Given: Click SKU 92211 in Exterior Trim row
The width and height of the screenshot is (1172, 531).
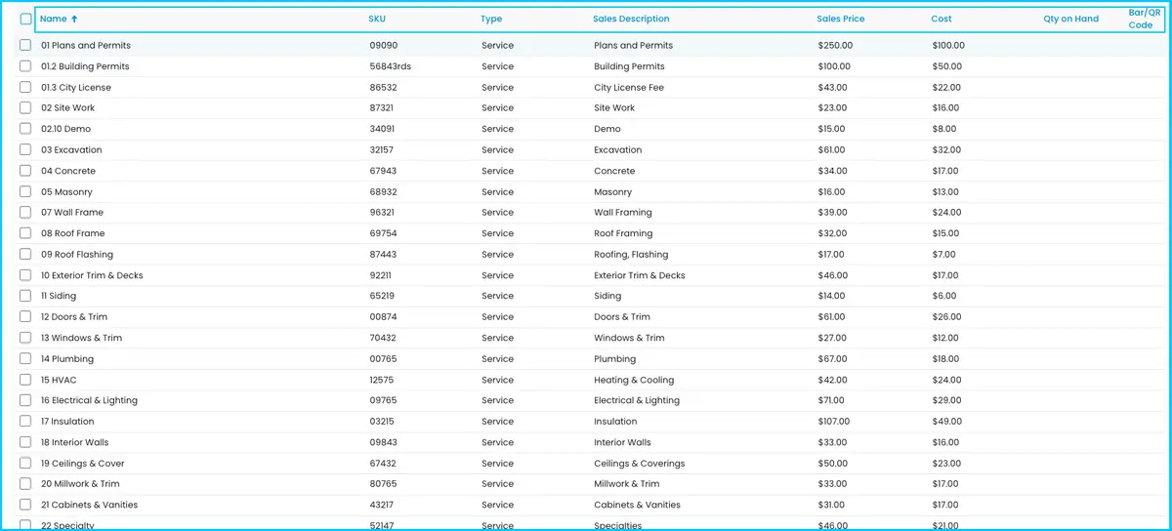Looking at the screenshot, I should tap(382, 275).
